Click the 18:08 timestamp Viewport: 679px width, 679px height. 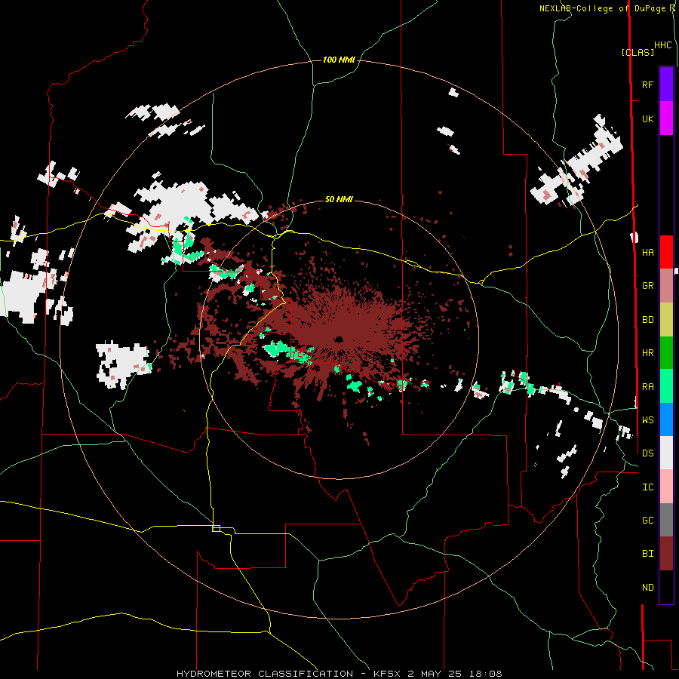(485, 674)
